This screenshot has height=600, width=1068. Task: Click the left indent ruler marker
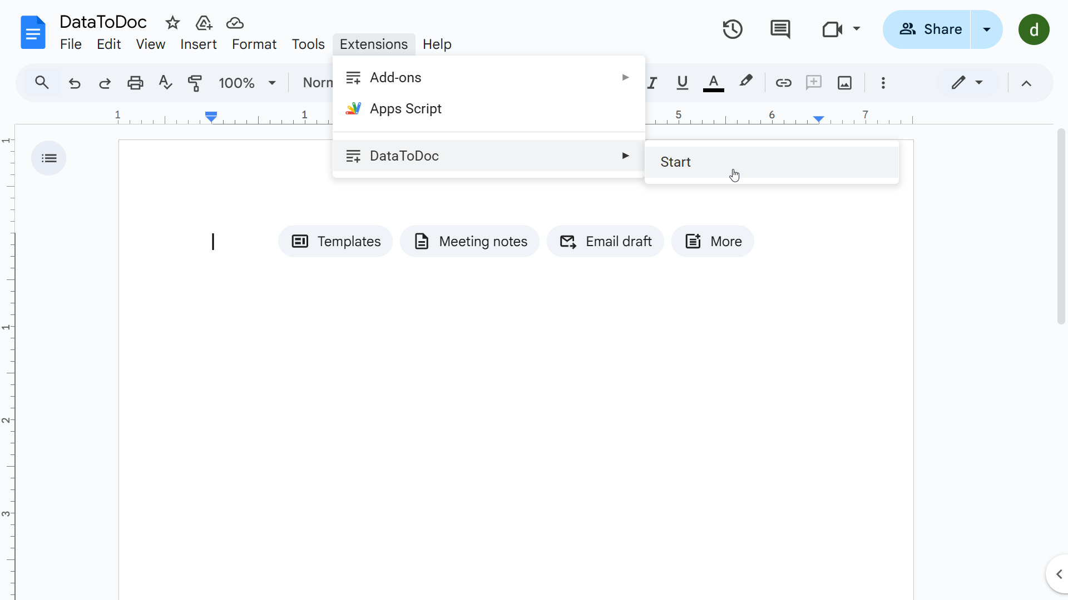(211, 117)
